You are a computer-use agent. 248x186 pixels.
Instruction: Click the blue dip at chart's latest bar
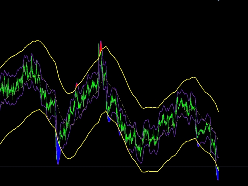point(217,173)
